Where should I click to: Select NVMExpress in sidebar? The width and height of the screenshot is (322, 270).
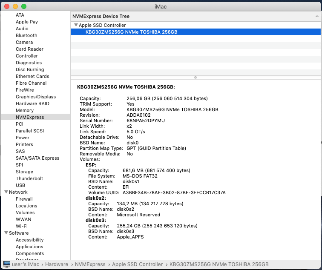(x=36, y=117)
